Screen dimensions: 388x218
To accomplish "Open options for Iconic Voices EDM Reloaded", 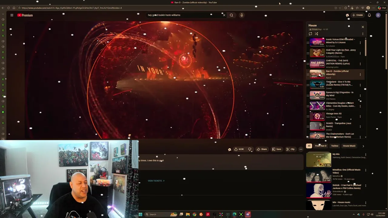I will [x=360, y=43].
